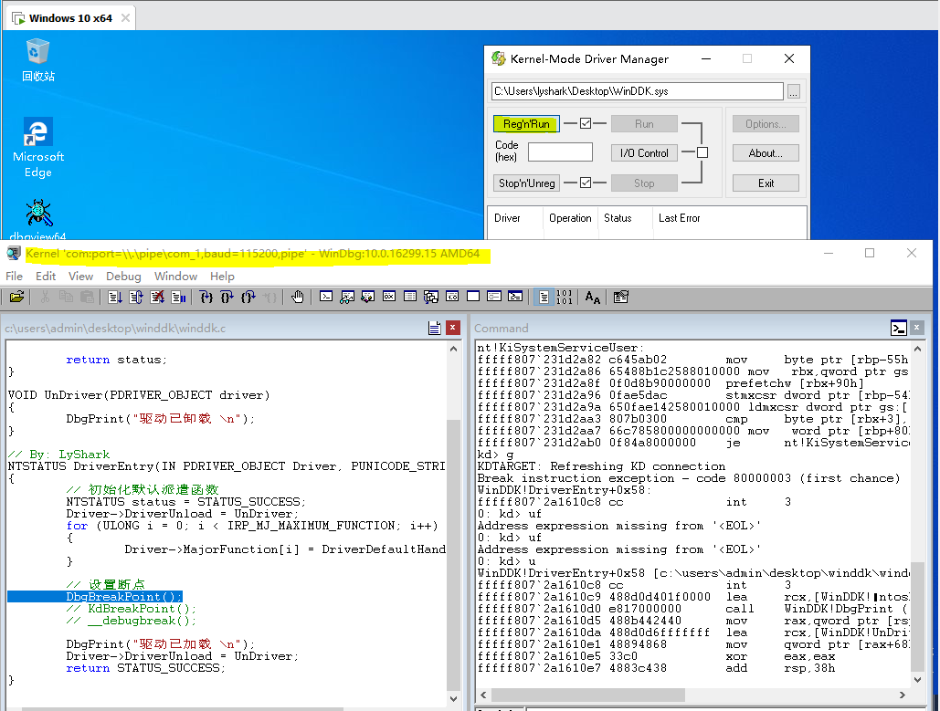Click the Step Into toolbar icon
Viewport: 940px width, 711px height.
(206, 297)
